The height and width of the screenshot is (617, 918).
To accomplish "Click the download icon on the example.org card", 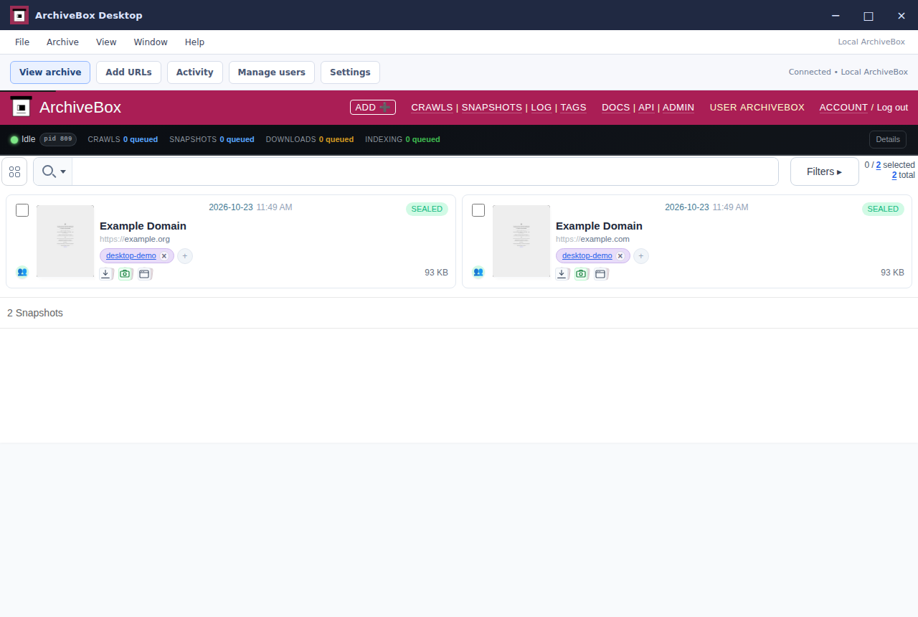I will point(106,274).
